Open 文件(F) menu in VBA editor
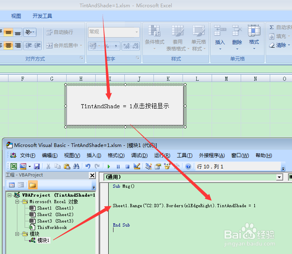Image resolution: width=292 pixels, height=254 pixels. point(27,155)
